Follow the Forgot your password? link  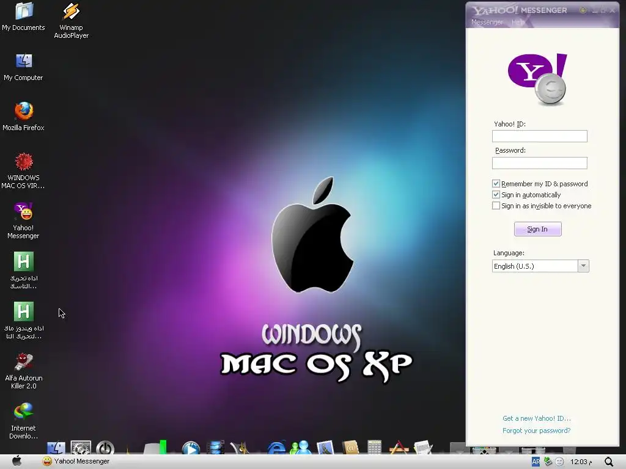pos(537,431)
